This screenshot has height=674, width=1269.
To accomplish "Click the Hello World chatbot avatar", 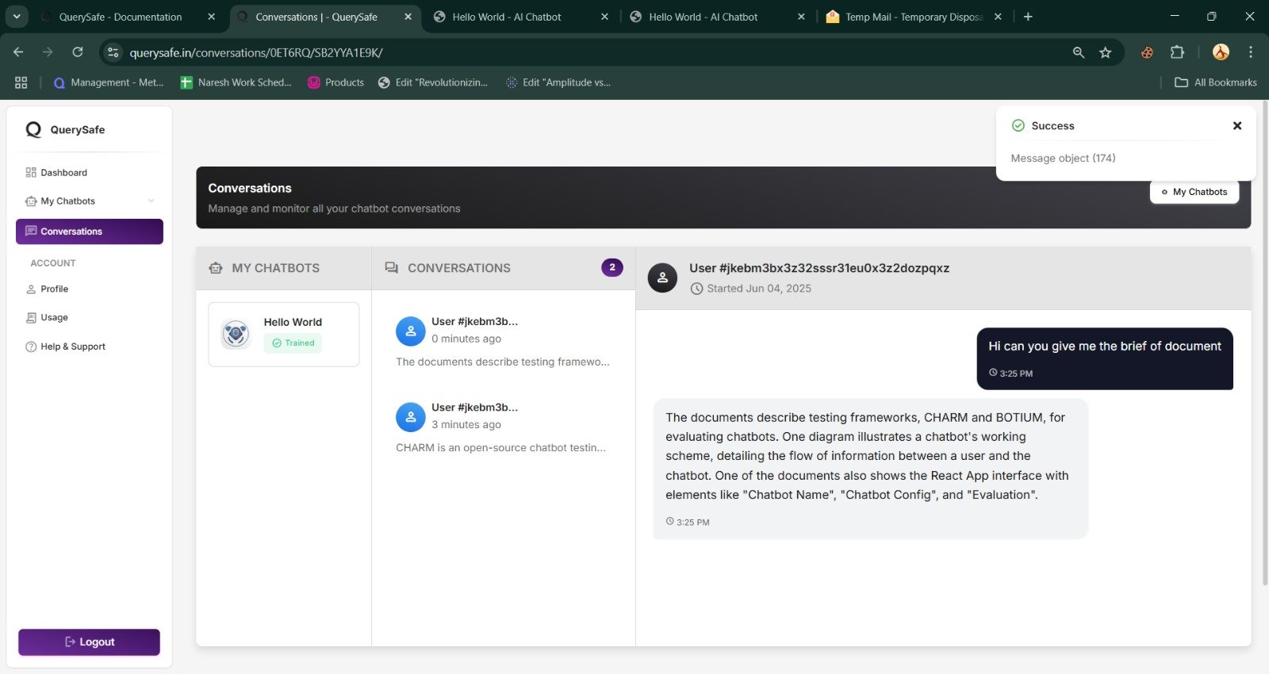I will tap(236, 334).
